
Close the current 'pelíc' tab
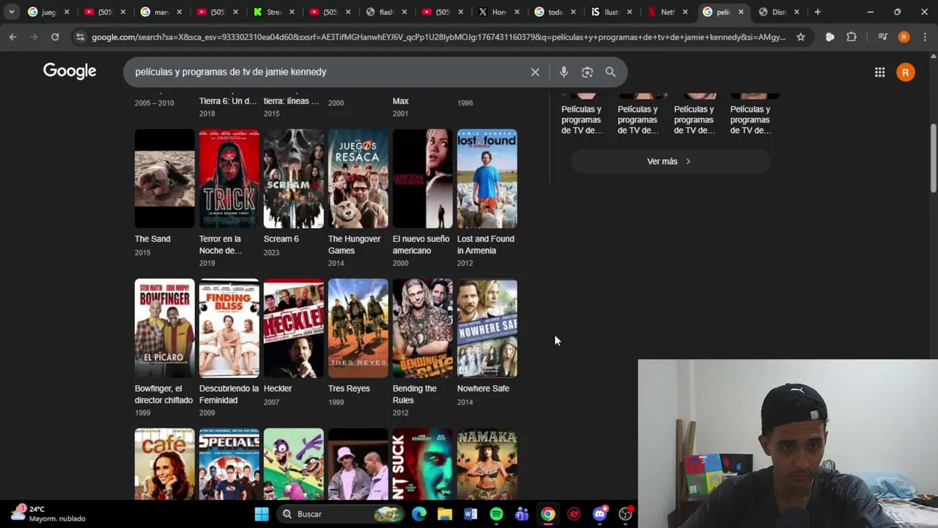741,12
